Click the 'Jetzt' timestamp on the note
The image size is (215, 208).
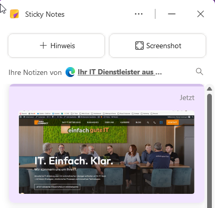tap(187, 97)
